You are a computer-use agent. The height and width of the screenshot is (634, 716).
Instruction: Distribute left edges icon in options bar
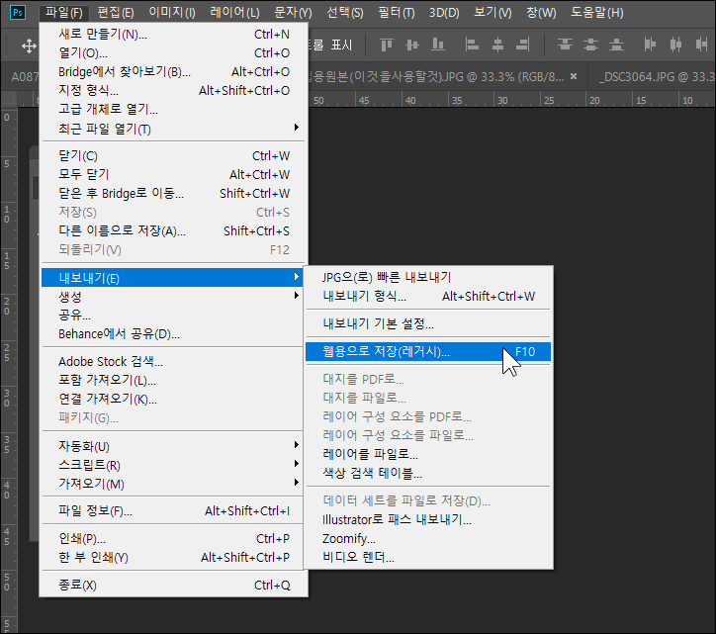(x=650, y=45)
